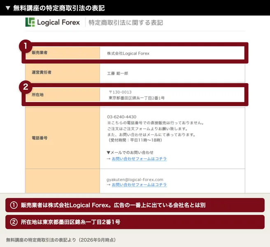Image resolution: width=270 pixels, height=247 pixels.
Task: Click the 運営責任者 label cell
Action: tap(63, 72)
